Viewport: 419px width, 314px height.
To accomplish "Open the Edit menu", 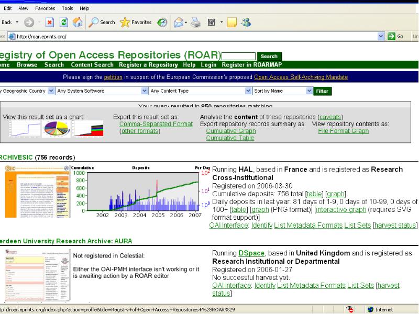I will (x=8, y=8).
